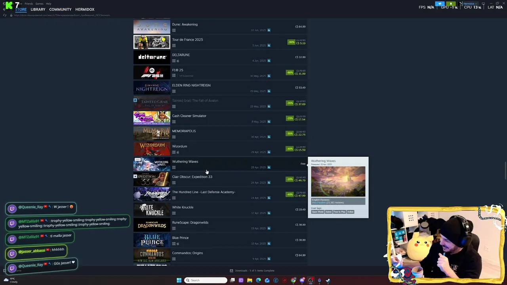This screenshot has height=285, width=507.
Task: Click Wizordum title text
Action: 179,146
